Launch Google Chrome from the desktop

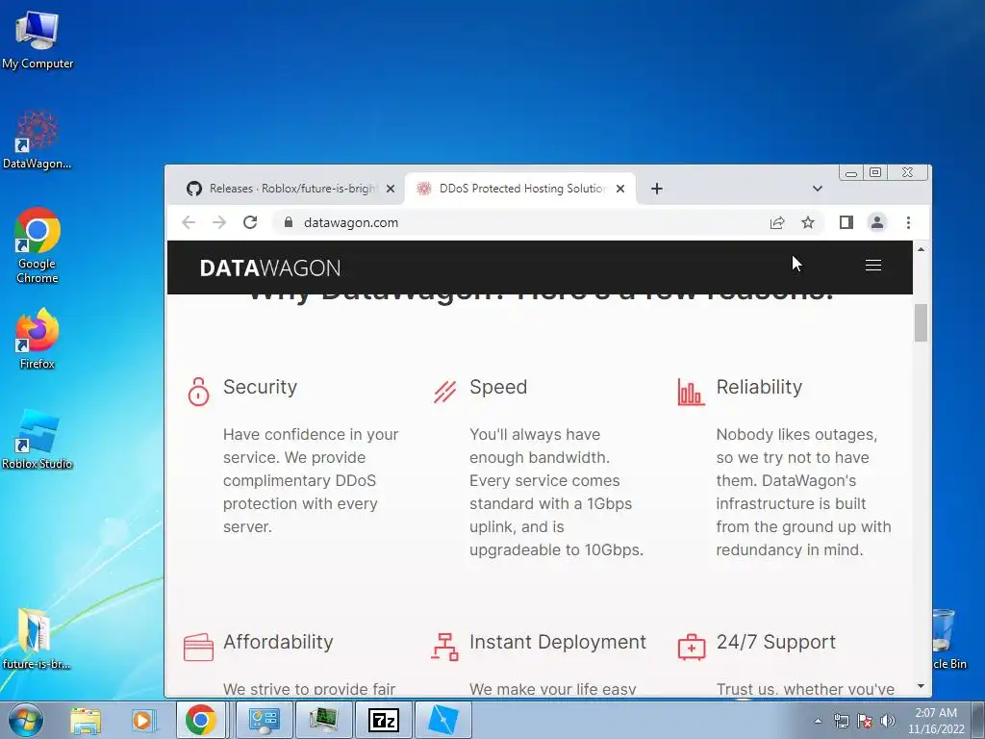tap(38, 245)
